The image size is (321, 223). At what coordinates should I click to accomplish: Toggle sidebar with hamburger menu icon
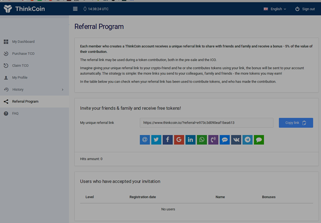[75, 9]
